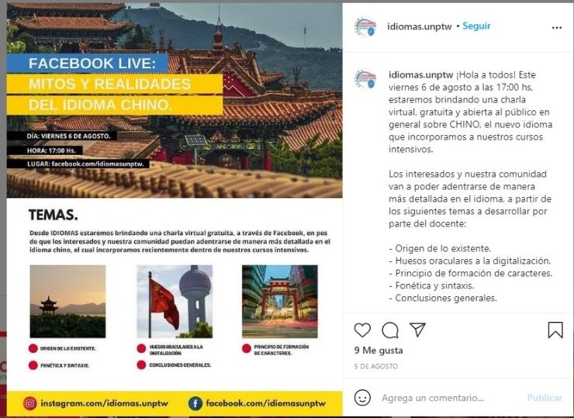Open comment bubble icon
The height and width of the screenshot is (418, 574).
[x=390, y=330]
